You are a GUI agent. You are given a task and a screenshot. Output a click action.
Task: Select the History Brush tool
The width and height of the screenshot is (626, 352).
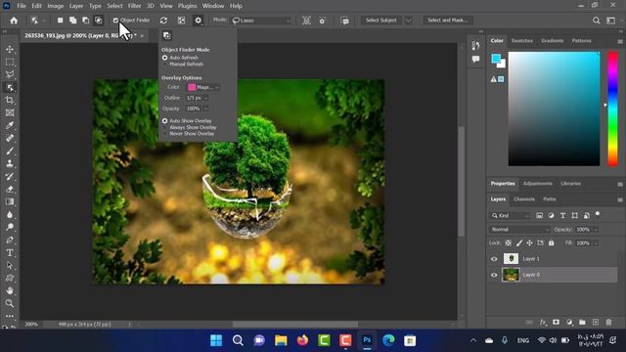10,176
